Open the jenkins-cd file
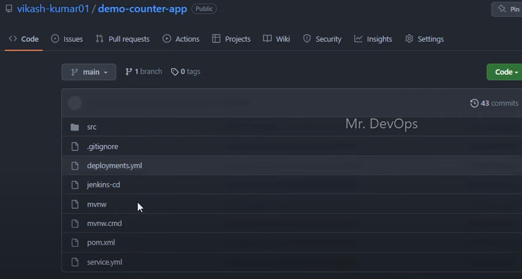This screenshot has height=279, width=522. click(104, 184)
